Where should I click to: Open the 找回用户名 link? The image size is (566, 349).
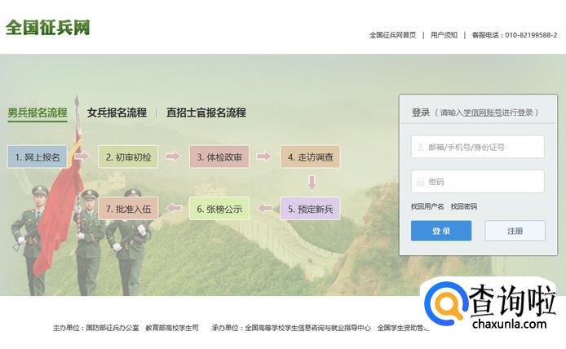(x=427, y=206)
